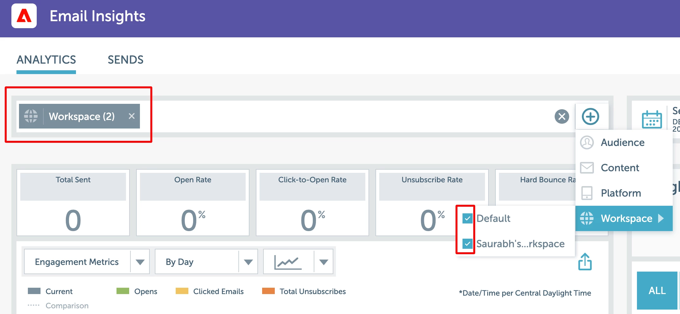Click the Engagement Metrics dropdown arrow
This screenshot has width=680, height=314.
click(x=140, y=262)
